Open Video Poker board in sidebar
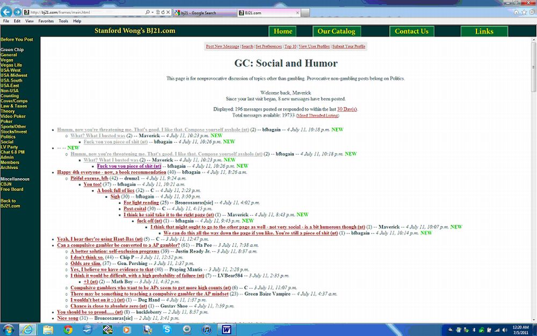The width and height of the screenshot is (537, 336). [13, 116]
